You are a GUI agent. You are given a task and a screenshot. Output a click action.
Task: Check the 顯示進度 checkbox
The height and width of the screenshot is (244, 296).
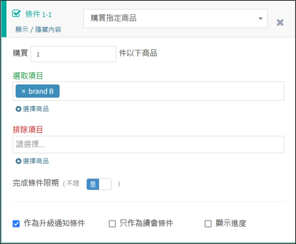[208, 224]
